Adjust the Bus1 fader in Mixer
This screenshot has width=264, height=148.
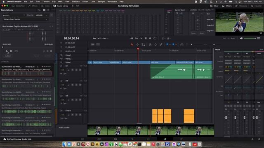pyautogui.click(x=257, y=118)
